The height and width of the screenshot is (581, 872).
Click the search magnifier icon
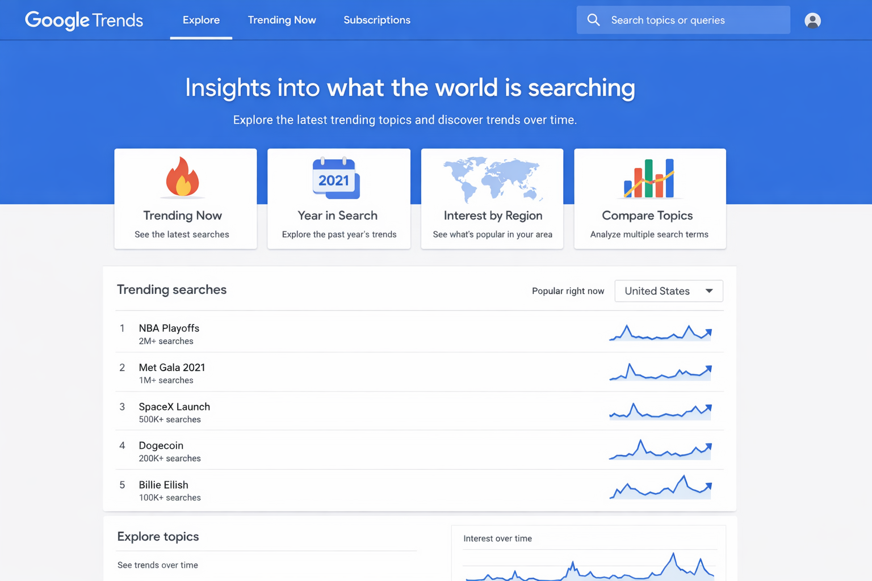(x=593, y=20)
